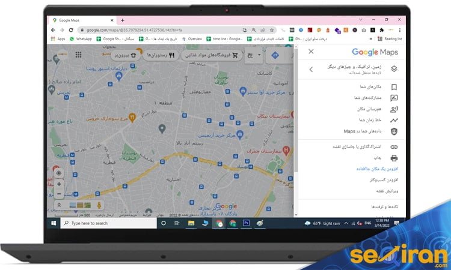Screen dimensions: 451x270
Task: Open the Apps shortcut in bookmarks bar
Action: (58, 39)
